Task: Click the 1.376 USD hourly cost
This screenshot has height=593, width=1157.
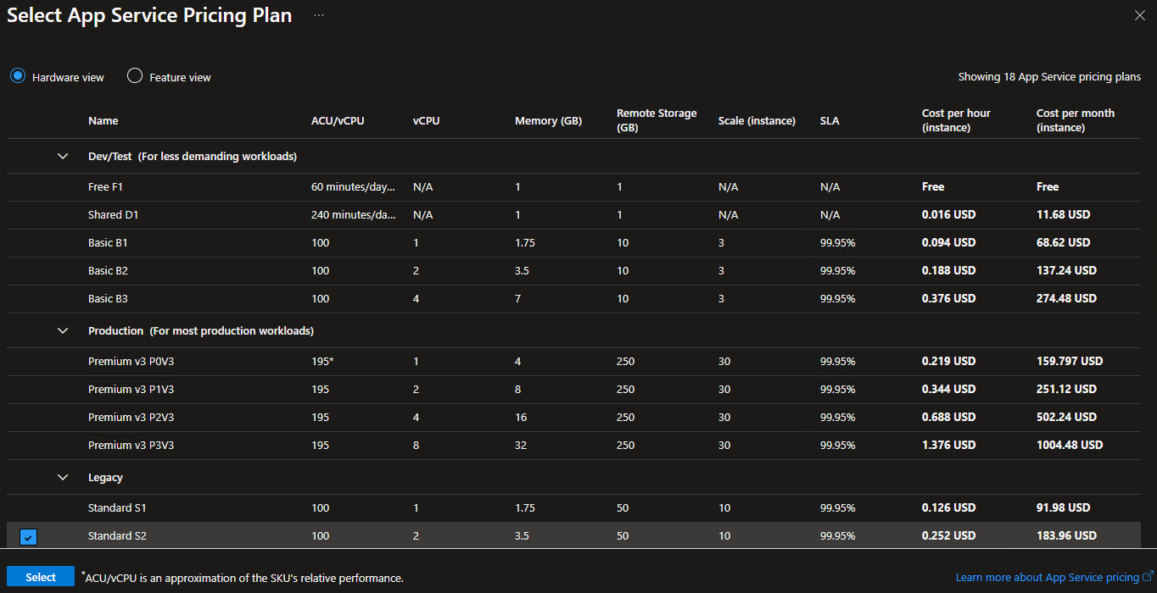Action: (949, 445)
